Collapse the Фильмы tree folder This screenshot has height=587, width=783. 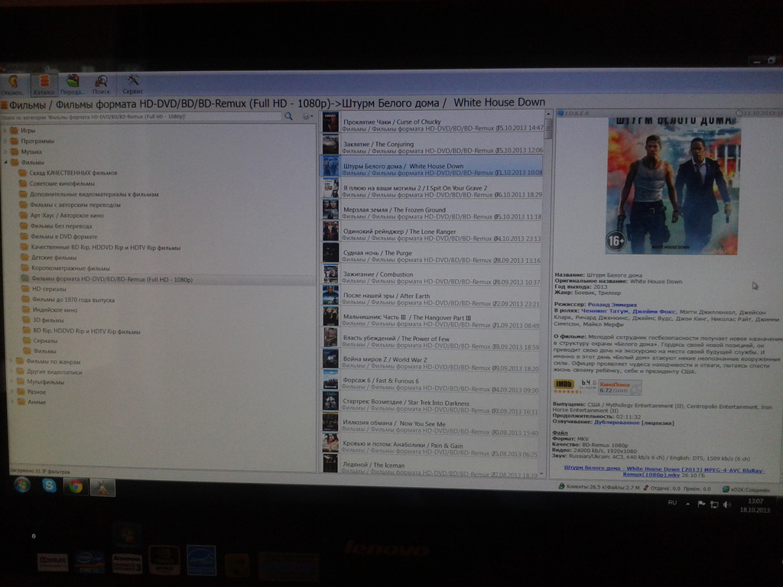click(x=6, y=162)
